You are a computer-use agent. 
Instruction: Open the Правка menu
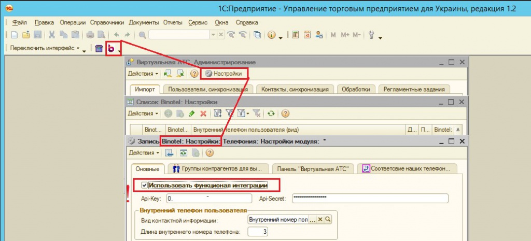(45, 23)
